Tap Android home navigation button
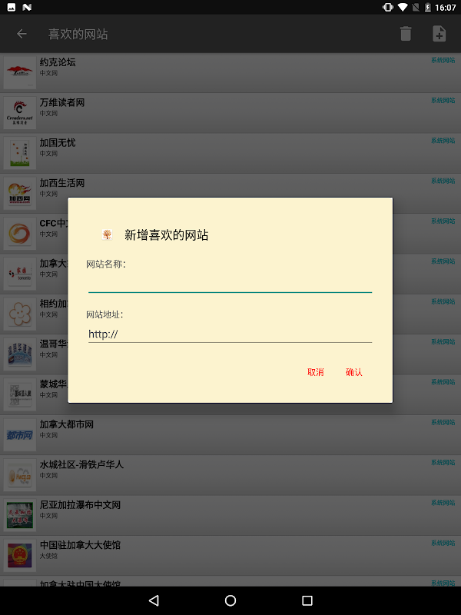The width and height of the screenshot is (461, 615). pos(230,600)
